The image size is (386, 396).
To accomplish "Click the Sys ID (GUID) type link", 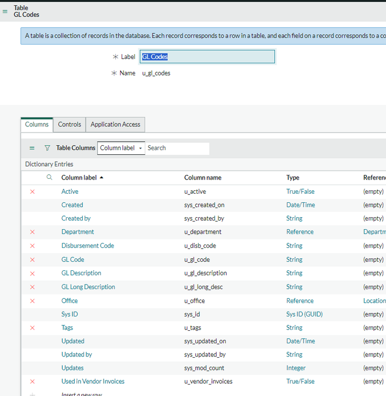I will coord(304,314).
